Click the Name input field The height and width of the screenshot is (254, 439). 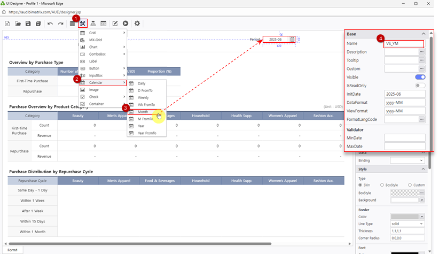404,44
